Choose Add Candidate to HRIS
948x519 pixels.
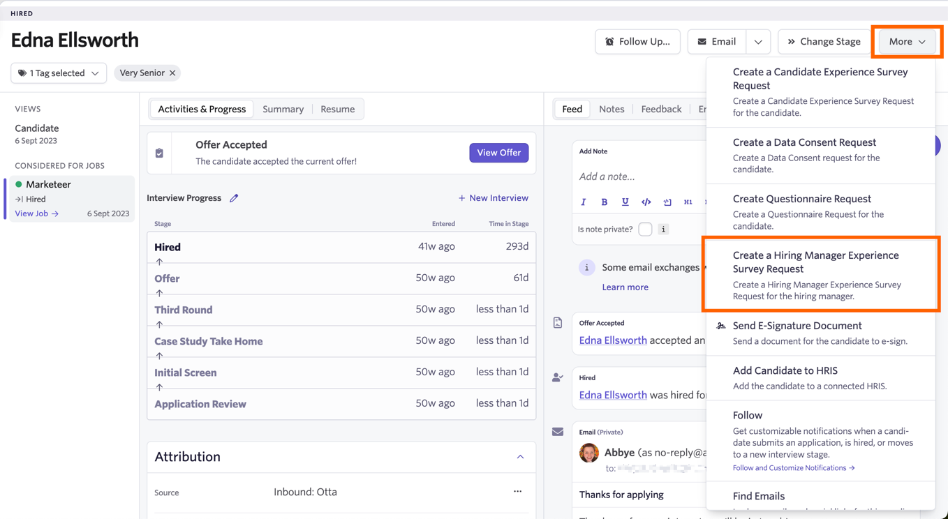821,377
